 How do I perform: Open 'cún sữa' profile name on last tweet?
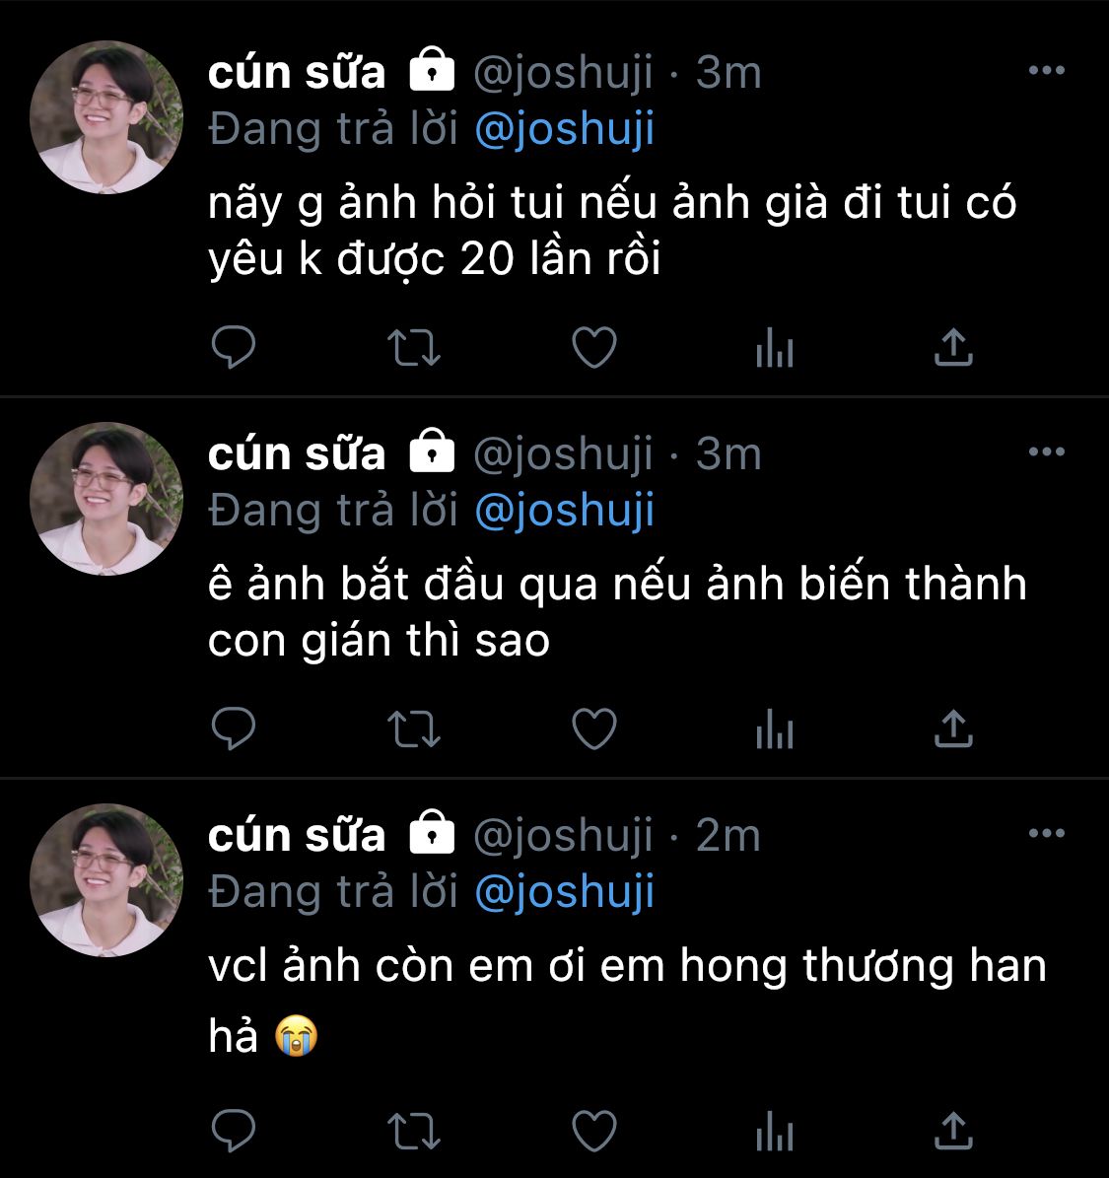click(x=297, y=835)
